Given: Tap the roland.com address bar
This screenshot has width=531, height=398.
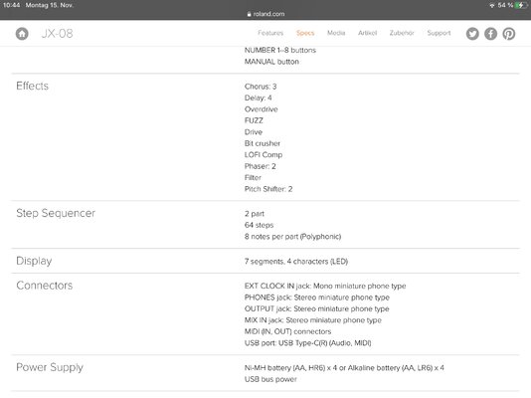Looking at the screenshot, I should (265, 14).
